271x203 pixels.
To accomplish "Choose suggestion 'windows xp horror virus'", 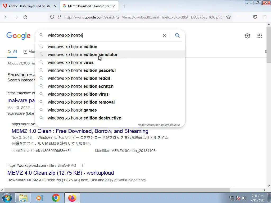I will pos(110,62).
